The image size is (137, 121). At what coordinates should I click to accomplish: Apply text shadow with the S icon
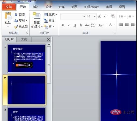(81, 25)
